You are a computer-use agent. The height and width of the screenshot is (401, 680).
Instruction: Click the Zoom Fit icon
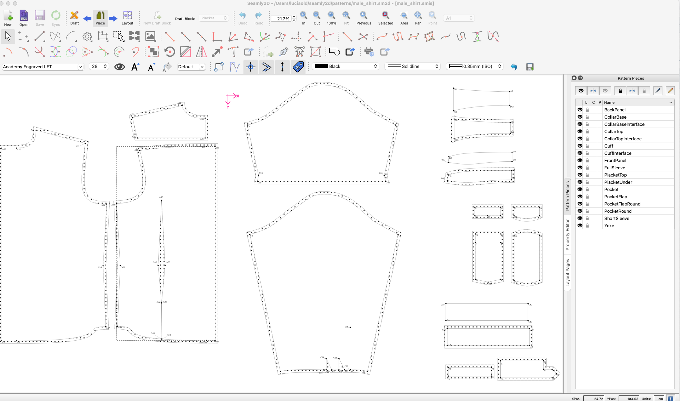(346, 16)
